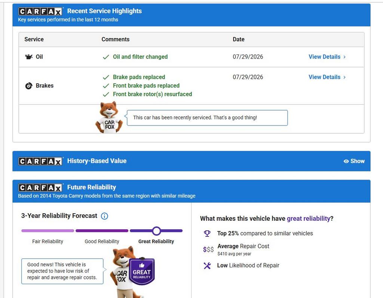
Task: Click the CARFAX logo in History-Based Value header
Action: pyautogui.click(x=40, y=161)
